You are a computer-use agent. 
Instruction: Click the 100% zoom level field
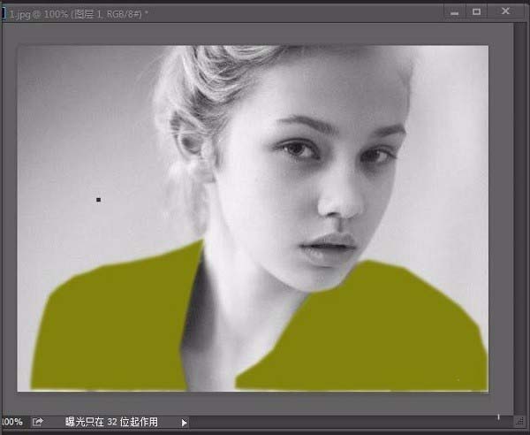11,422
